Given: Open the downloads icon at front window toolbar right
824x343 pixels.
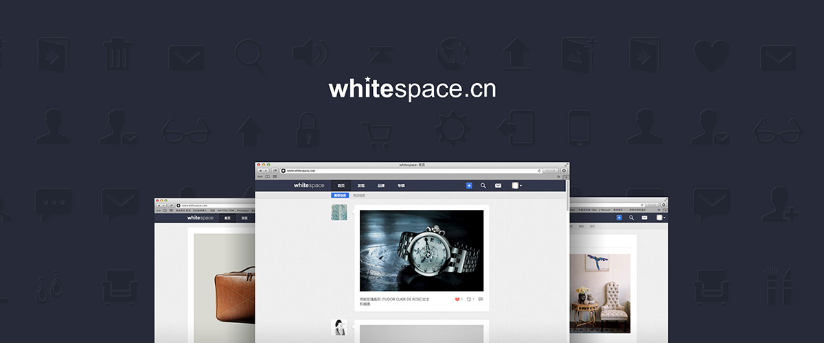Looking at the screenshot, I should click(564, 171).
